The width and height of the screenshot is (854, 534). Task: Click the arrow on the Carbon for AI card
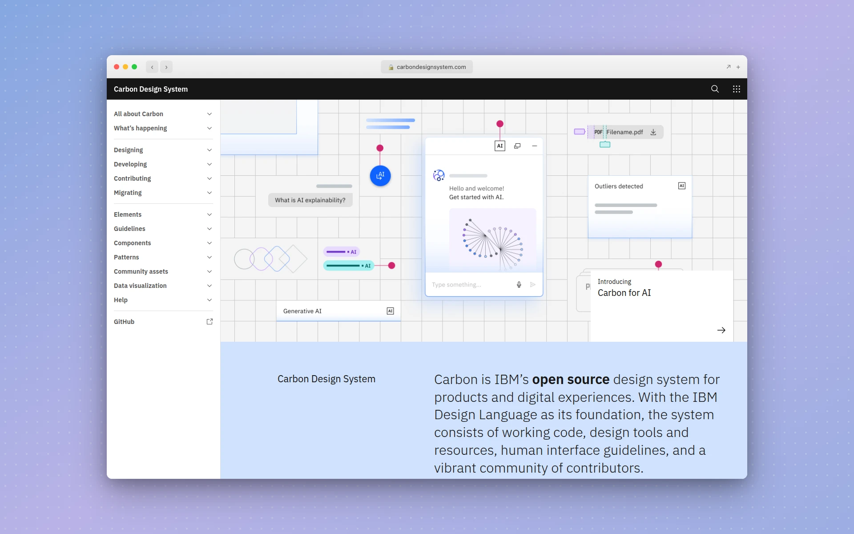[x=721, y=330]
